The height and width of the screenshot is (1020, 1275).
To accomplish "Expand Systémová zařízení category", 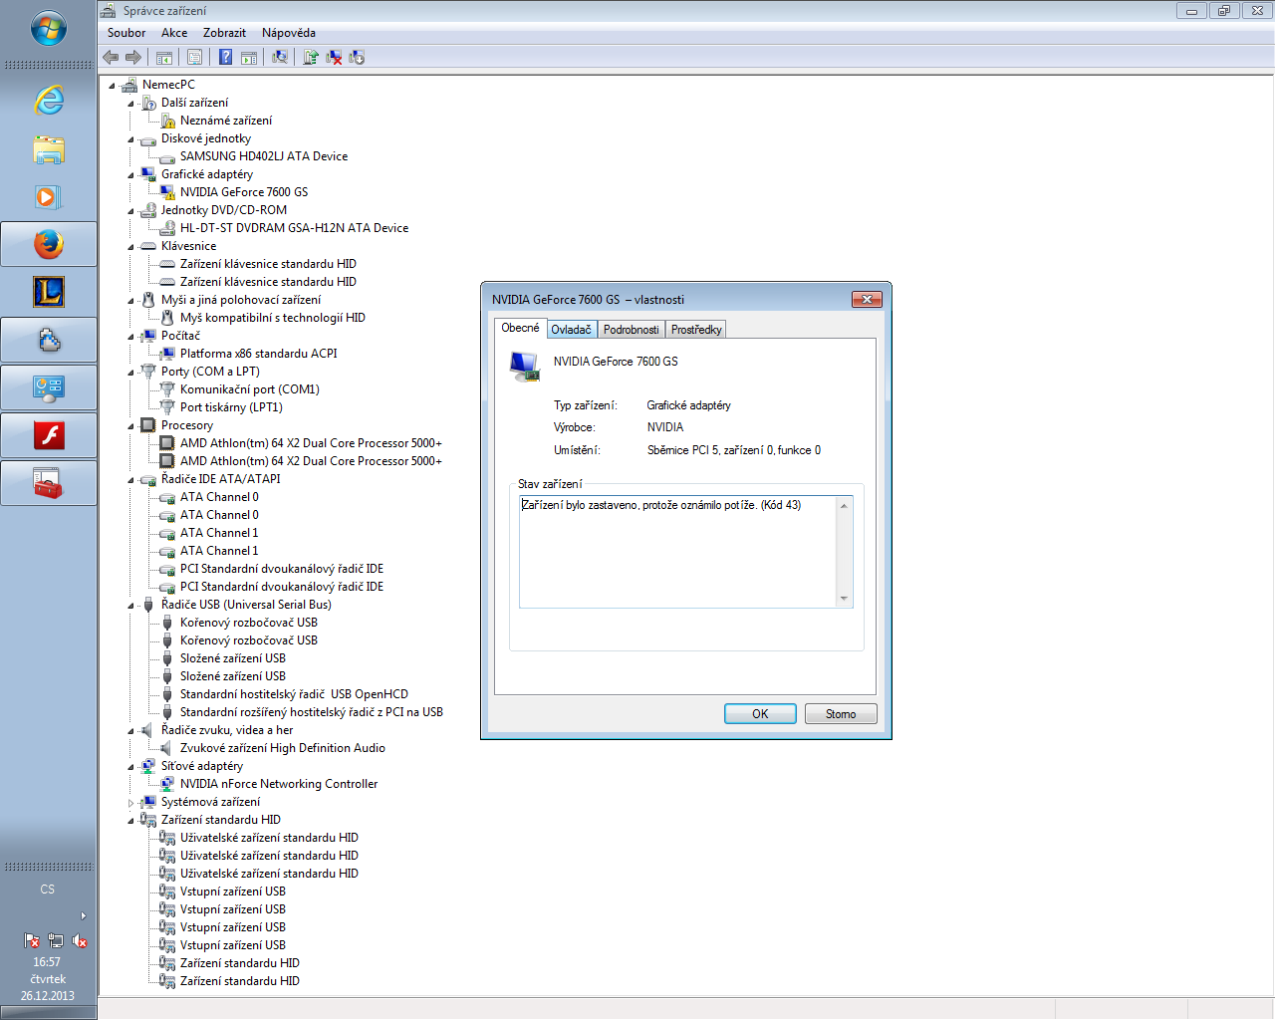I will pos(130,803).
